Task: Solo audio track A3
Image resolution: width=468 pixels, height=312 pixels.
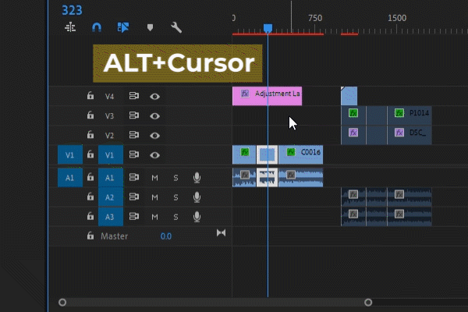Action: (175, 217)
